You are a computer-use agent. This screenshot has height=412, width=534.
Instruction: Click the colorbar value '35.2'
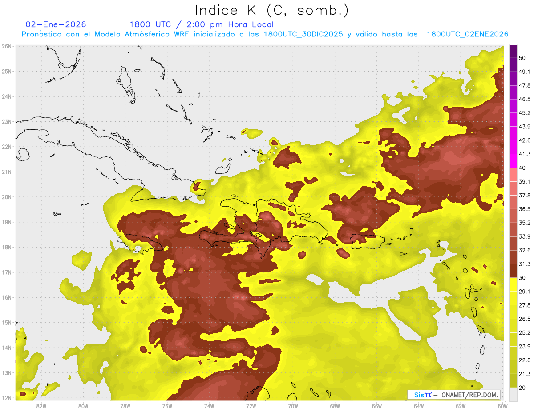coord(524,223)
